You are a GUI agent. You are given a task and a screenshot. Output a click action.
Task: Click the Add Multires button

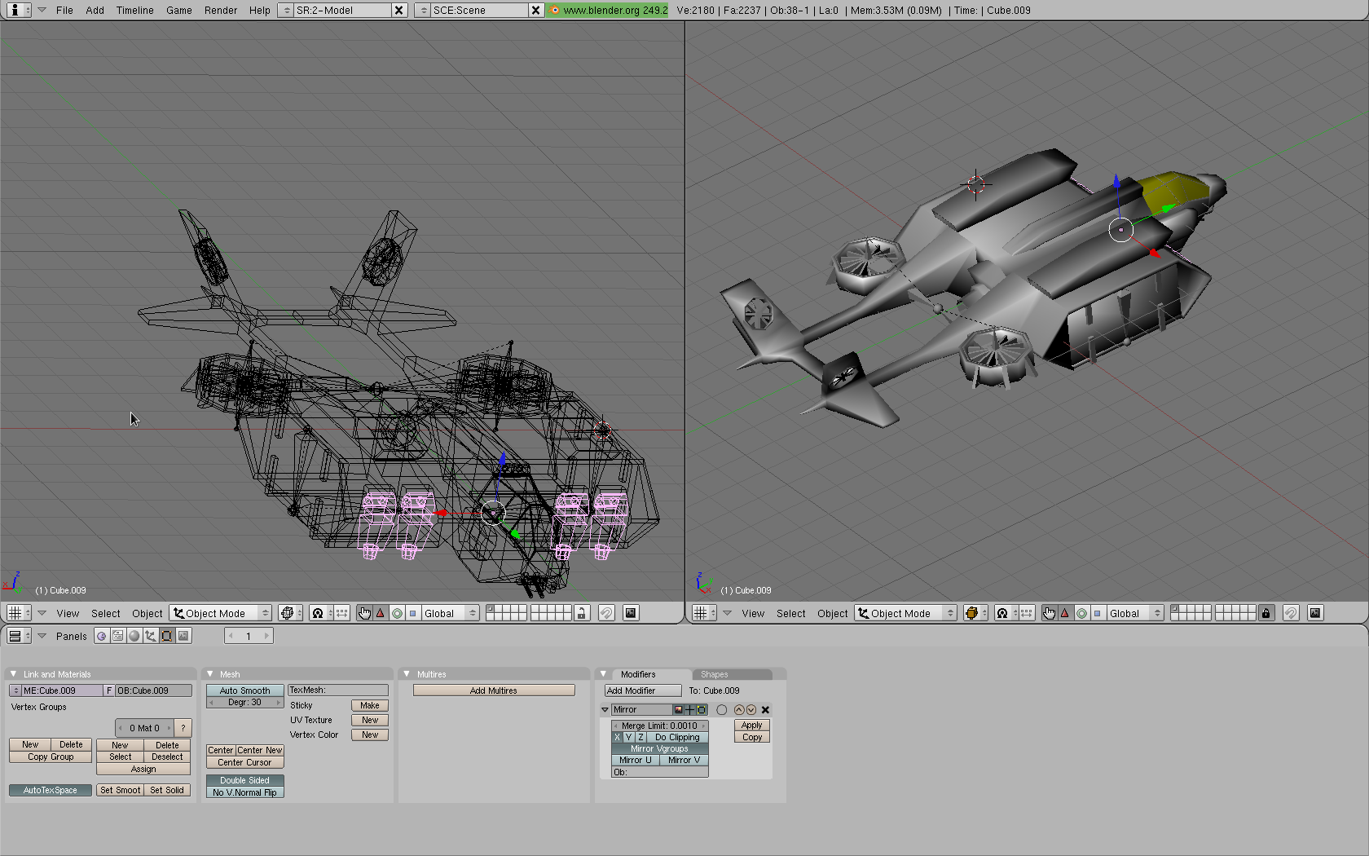[494, 691]
